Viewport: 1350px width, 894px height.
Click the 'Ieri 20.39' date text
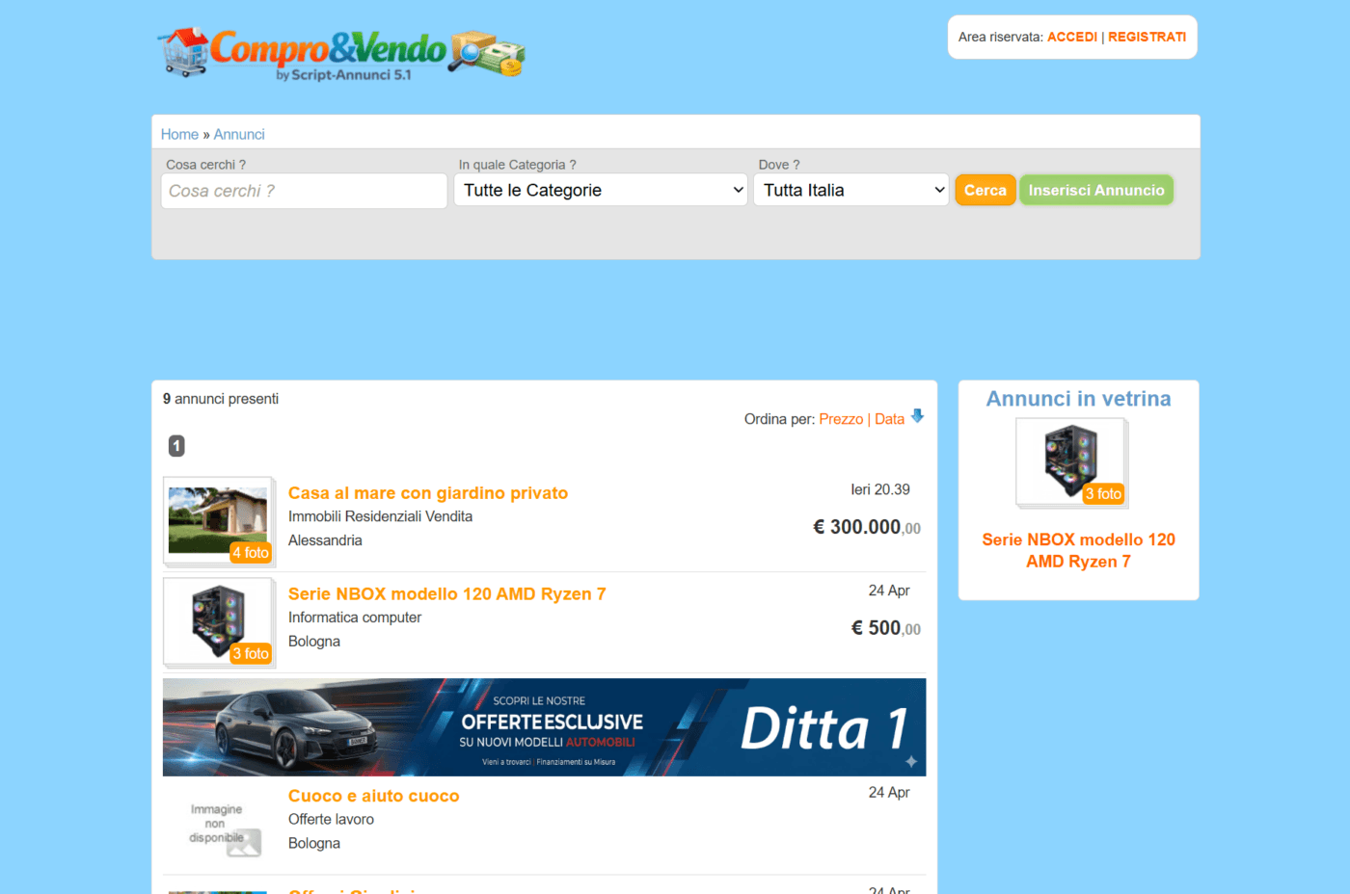pos(880,489)
